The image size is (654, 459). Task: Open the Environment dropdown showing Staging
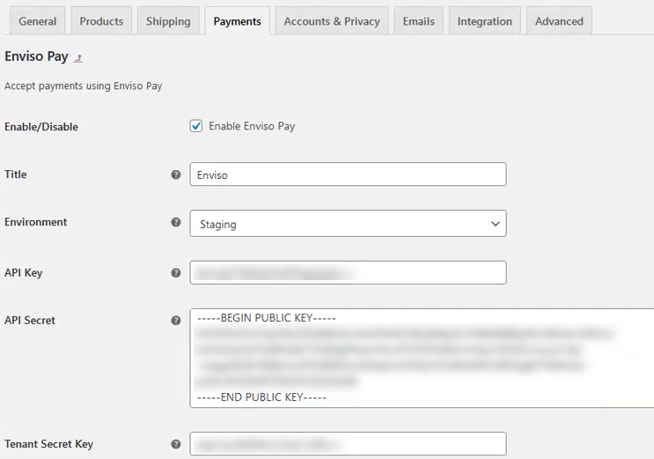click(x=349, y=224)
